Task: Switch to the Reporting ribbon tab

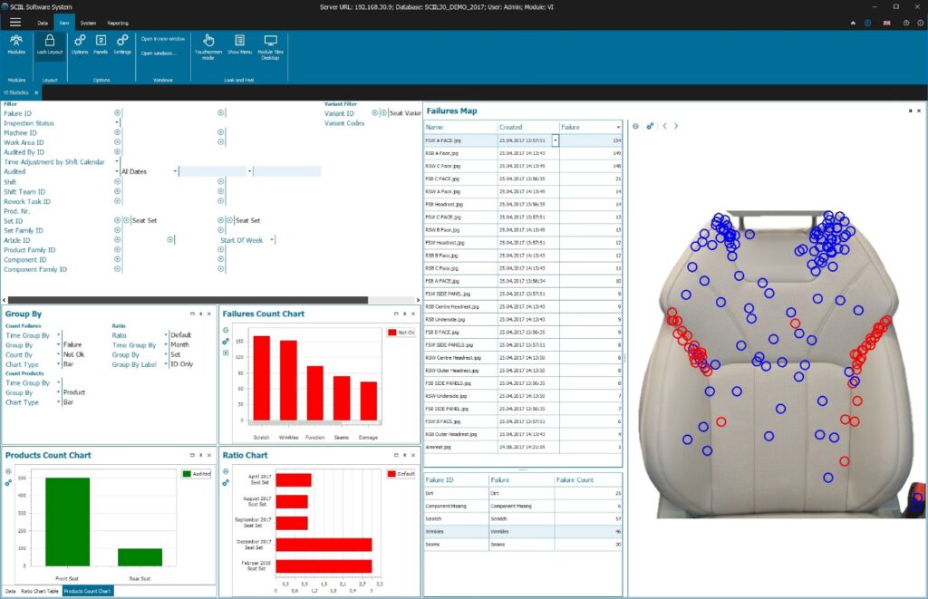Action: click(118, 23)
